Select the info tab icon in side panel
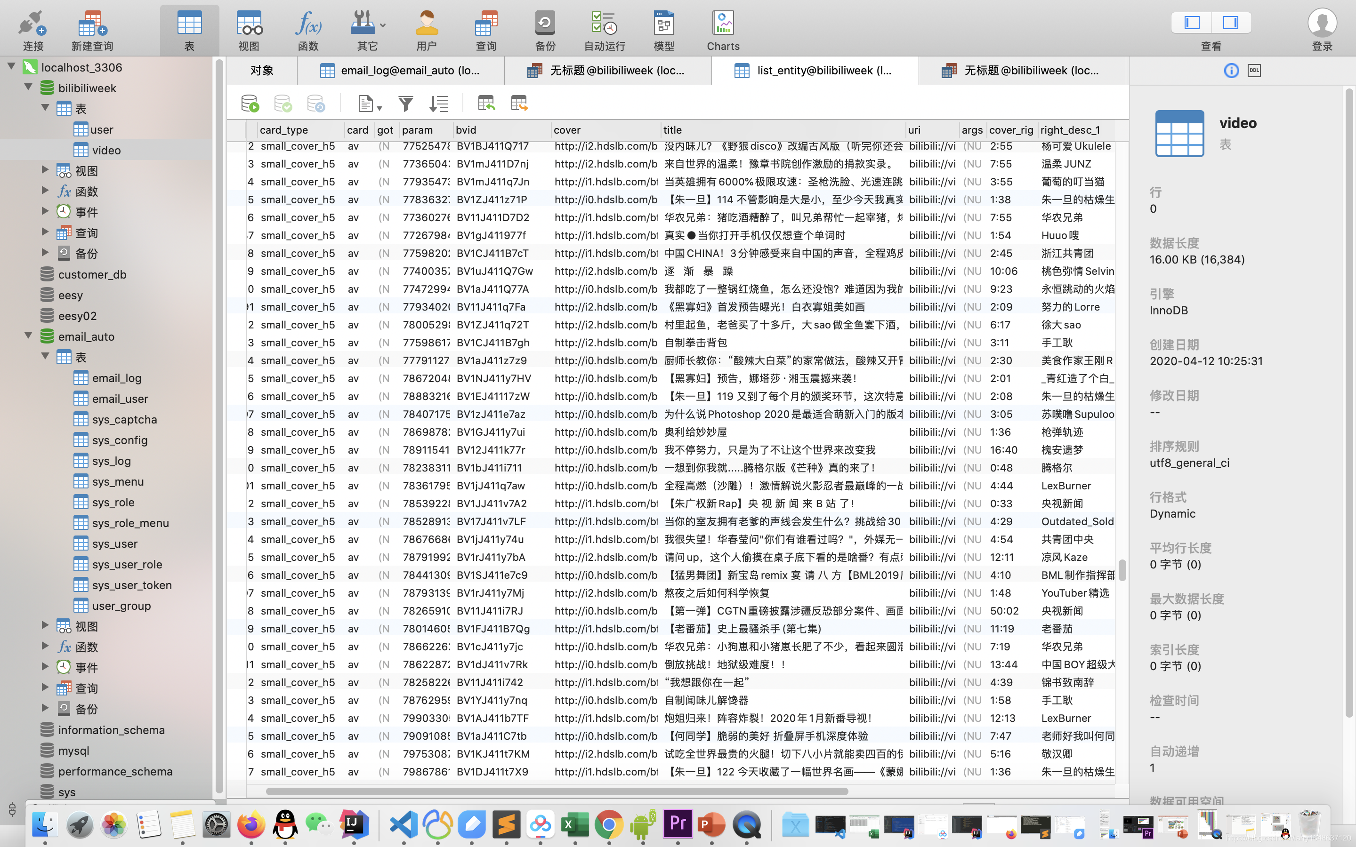1356x847 pixels. (x=1231, y=71)
